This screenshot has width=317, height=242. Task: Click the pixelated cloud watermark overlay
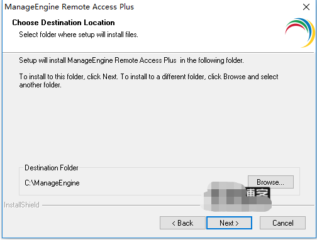[x=238, y=197]
